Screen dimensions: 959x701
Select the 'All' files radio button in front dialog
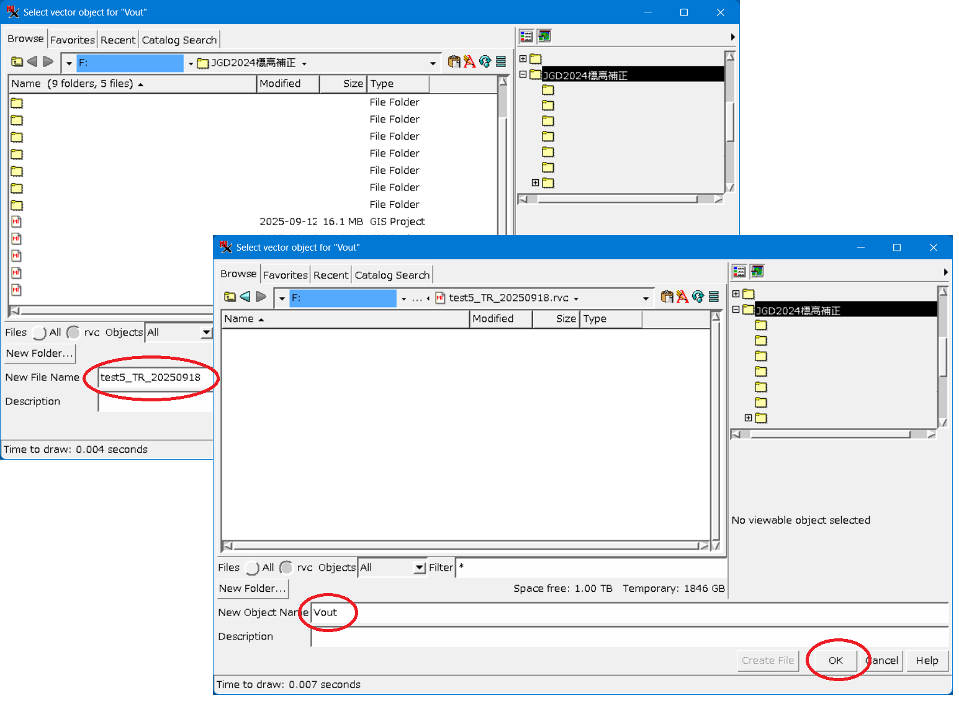(252, 568)
